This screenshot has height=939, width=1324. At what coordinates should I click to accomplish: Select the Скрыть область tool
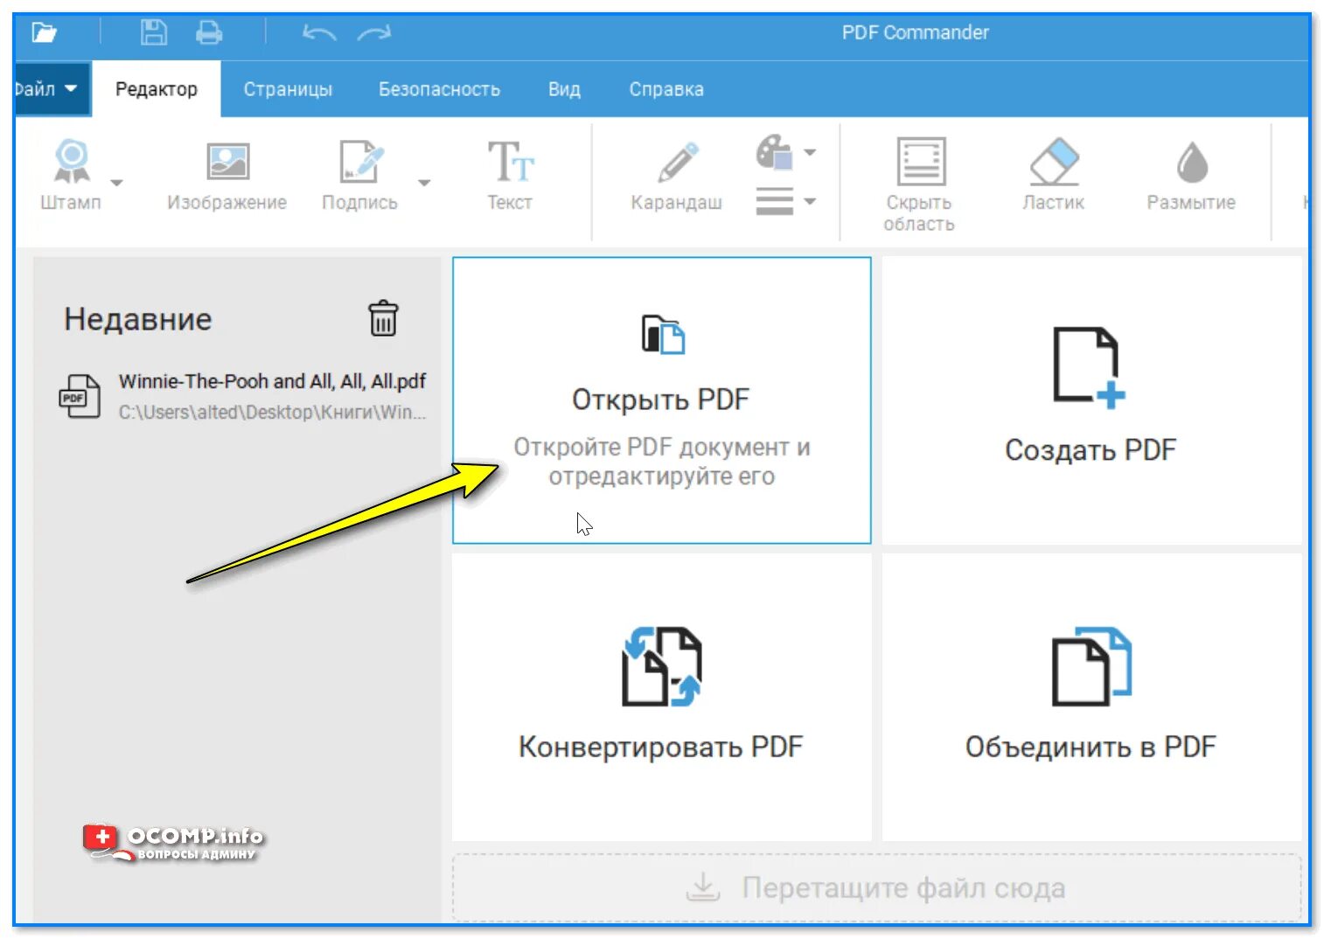pyautogui.click(x=920, y=184)
